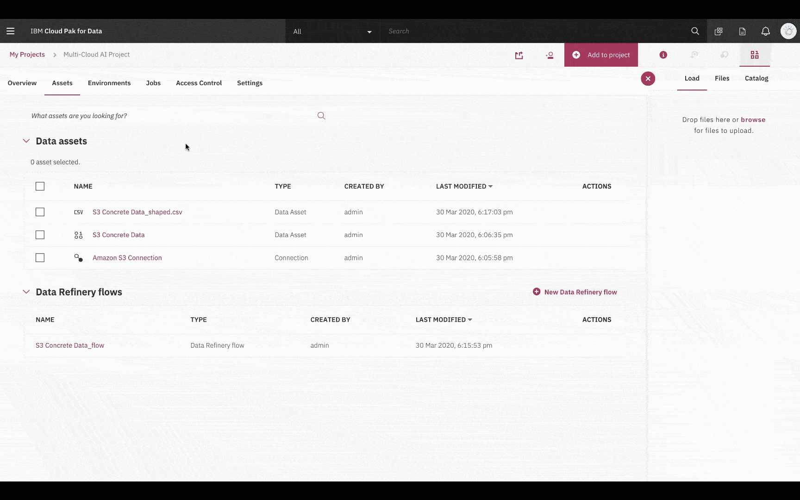Open the project Settings tab
This screenshot has height=500, width=800.
coord(250,83)
